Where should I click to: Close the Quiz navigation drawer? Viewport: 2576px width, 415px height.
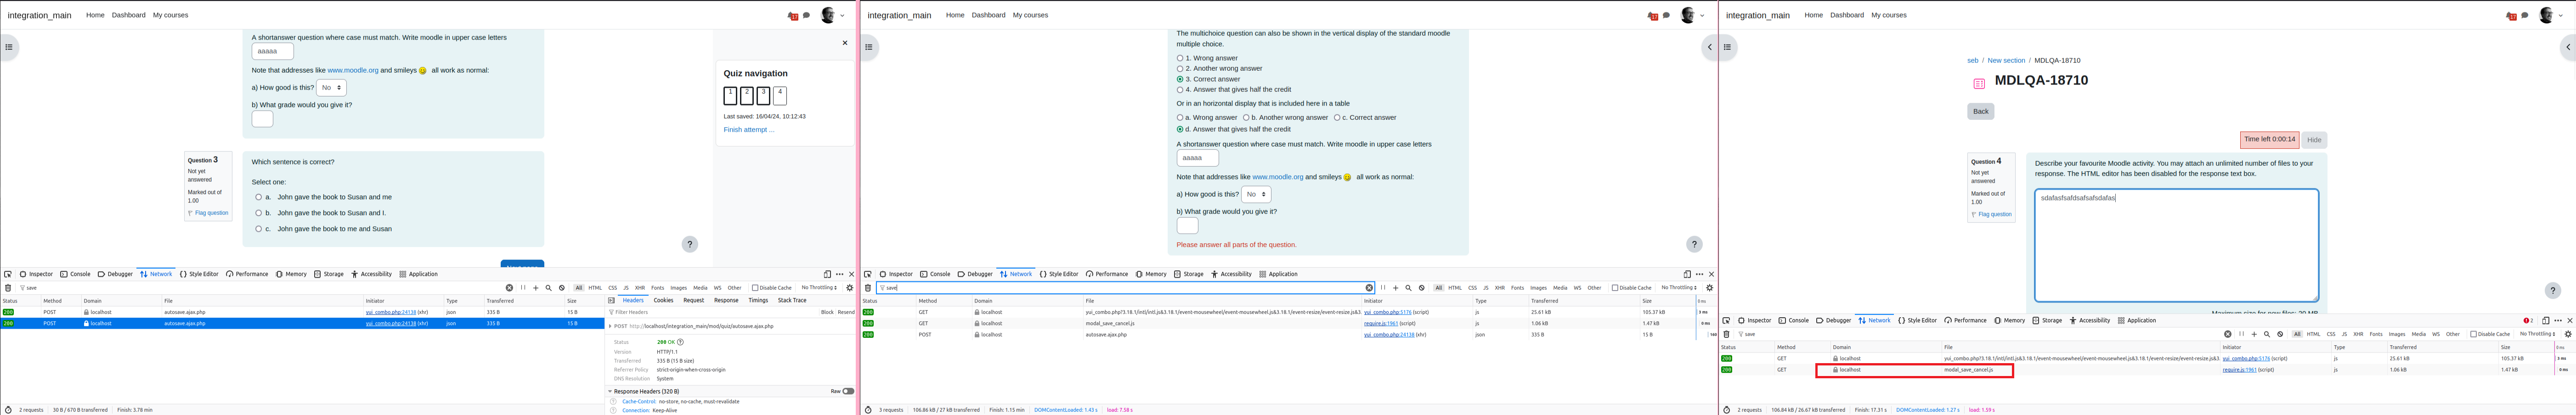845,43
